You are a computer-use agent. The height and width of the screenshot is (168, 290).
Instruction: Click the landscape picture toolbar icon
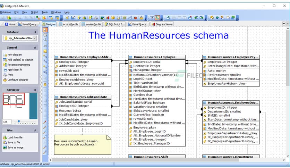tap(102, 18)
